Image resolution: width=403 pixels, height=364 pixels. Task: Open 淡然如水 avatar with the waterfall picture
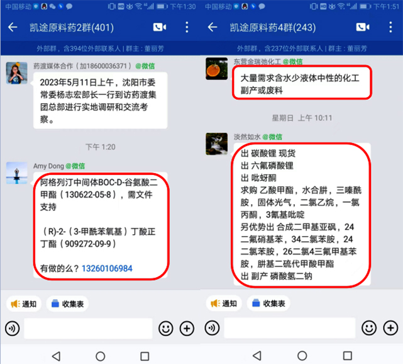[217, 144]
